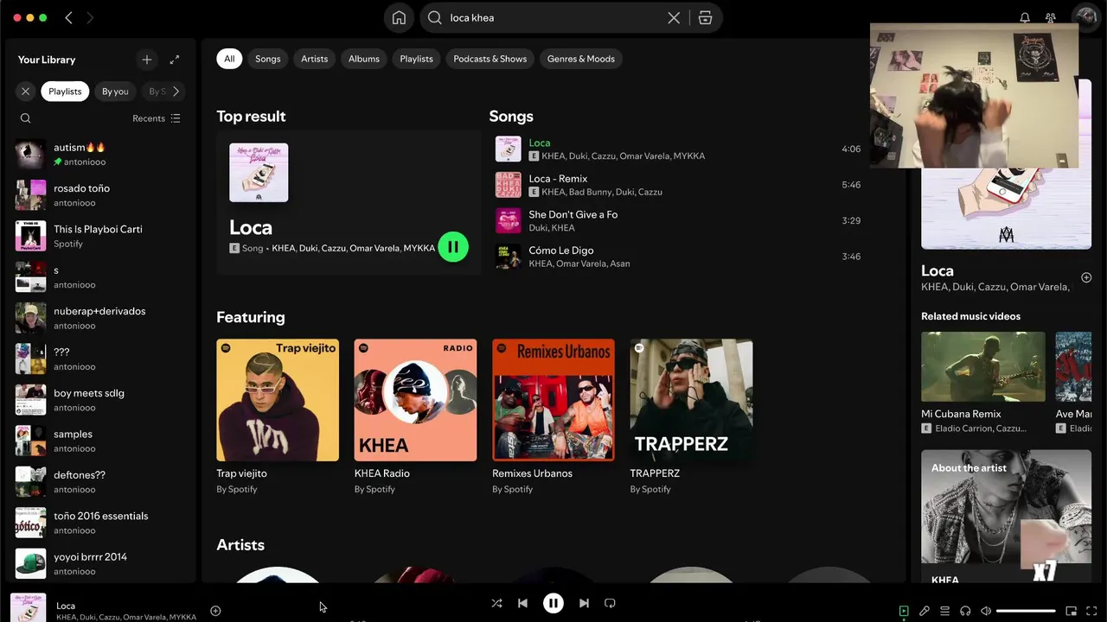Viewport: 1107px width, 622px height.
Task: Open the 'Remixes Urbanos' playlist card
Action: coord(553,417)
